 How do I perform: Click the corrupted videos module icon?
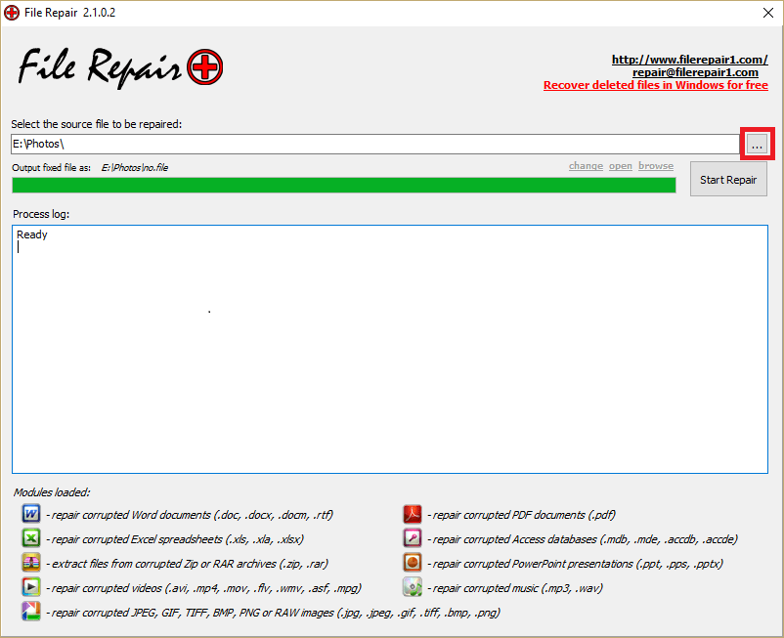(31, 587)
